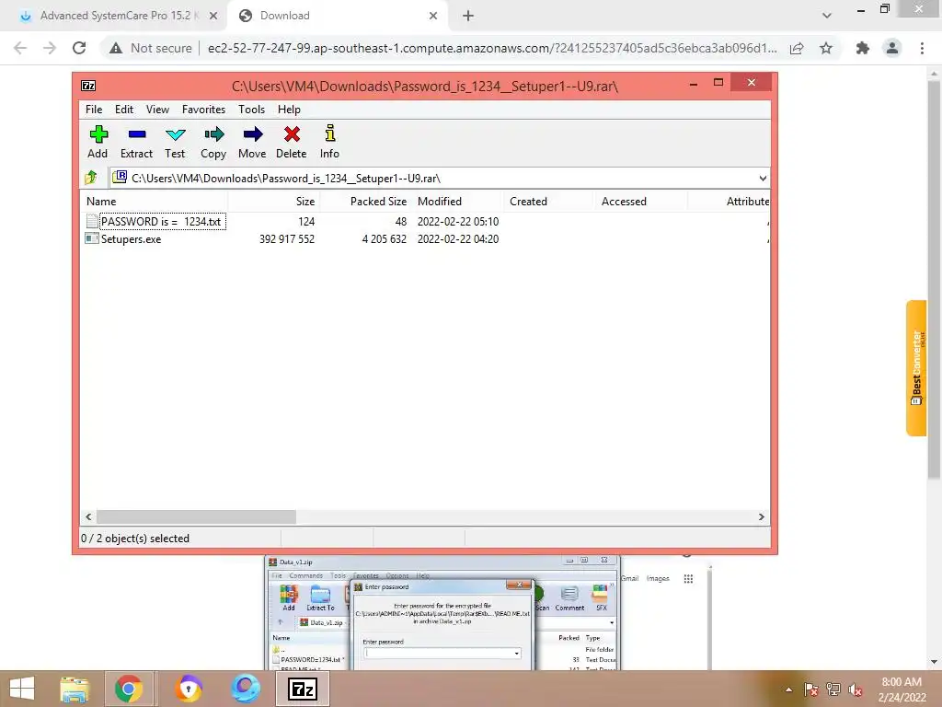Screen dimensions: 942x707
Task: Open Chrome extensions puzzle icon
Action: pos(863,48)
